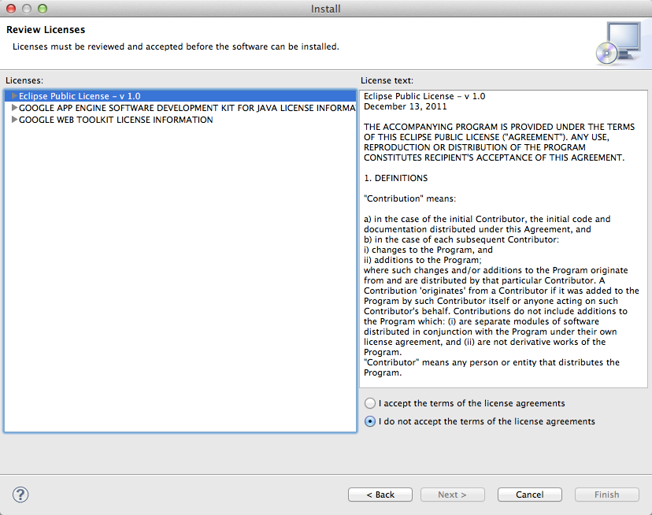
Task: Click the Next button
Action: [452, 495]
